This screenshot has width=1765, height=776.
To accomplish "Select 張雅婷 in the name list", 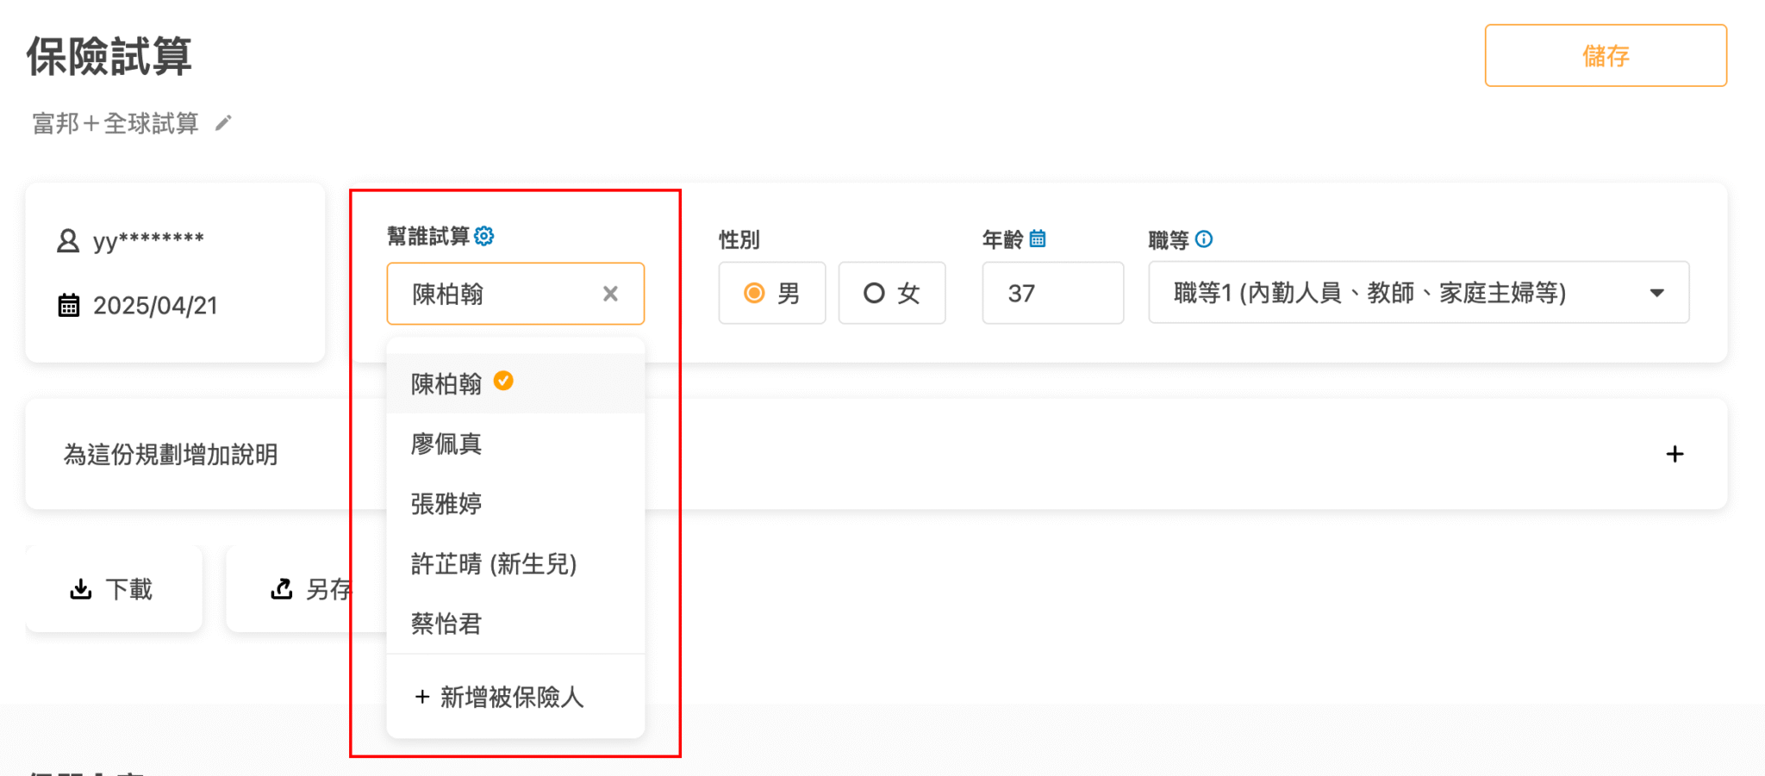I will (446, 504).
